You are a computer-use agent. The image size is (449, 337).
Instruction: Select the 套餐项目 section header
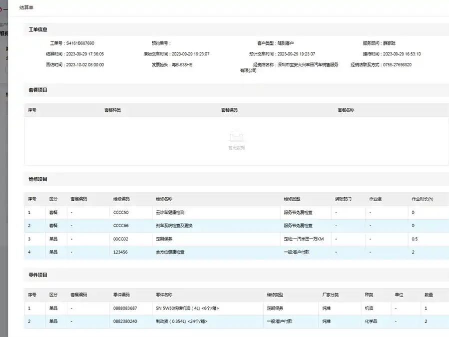click(x=38, y=90)
